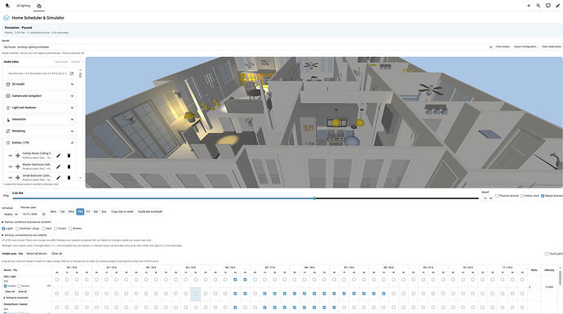Delete the Master Bedroom Ceiling entity
Screen dimensions: 563x314
click(x=69, y=166)
